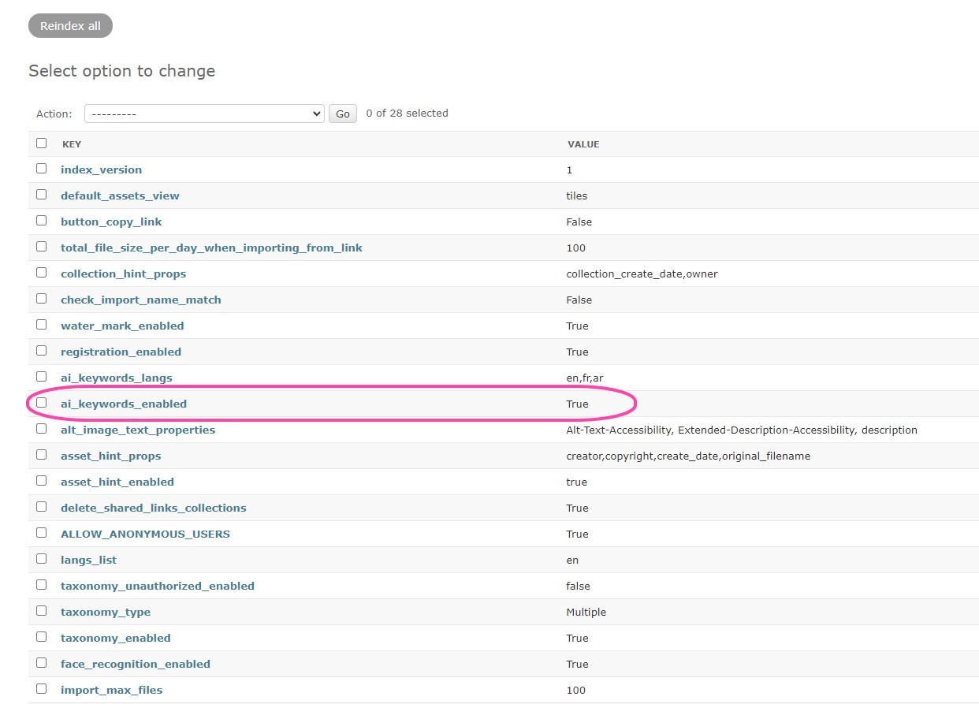Check the total_file_size_per_day_when_importing_from_link row checkbox
The width and height of the screenshot is (979, 704).
(41, 247)
